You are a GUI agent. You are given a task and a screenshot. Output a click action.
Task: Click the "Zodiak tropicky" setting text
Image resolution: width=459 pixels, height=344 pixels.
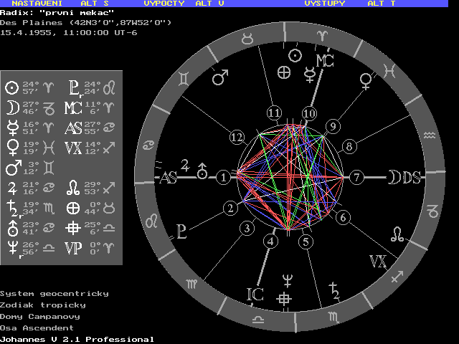(x=42, y=305)
